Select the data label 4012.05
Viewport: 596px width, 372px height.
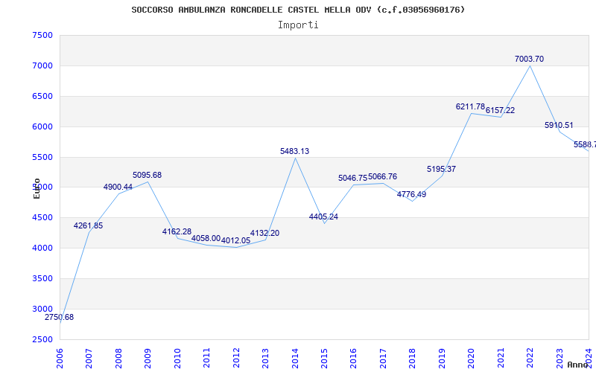pos(235,240)
